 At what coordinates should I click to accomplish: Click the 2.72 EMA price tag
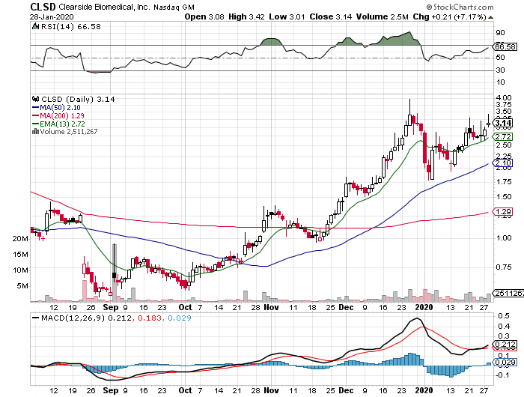coord(503,137)
